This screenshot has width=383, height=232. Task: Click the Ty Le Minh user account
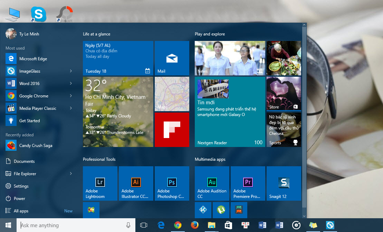click(x=22, y=34)
